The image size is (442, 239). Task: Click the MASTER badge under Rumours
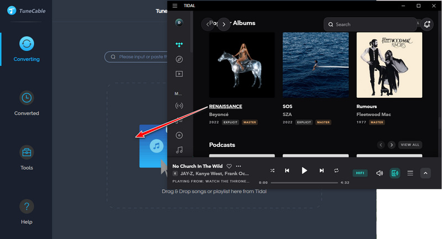click(377, 122)
